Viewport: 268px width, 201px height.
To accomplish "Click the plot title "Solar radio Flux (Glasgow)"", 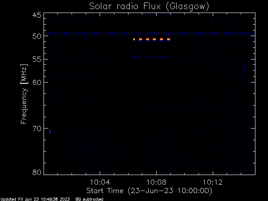I will [149, 6].
